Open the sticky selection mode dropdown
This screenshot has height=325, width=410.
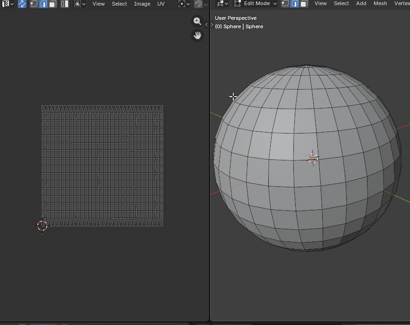(79, 4)
